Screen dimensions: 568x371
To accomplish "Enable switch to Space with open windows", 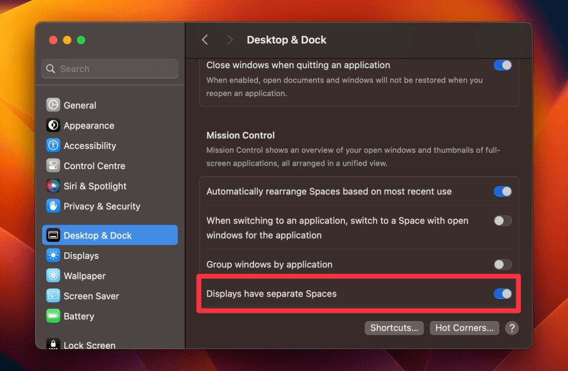I will (503, 221).
